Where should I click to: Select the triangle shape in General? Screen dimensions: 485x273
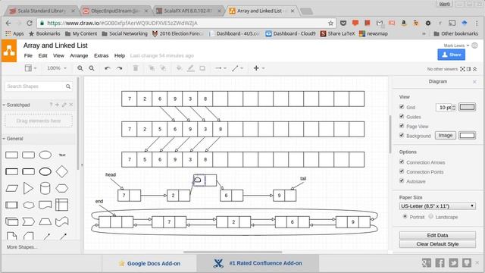point(28,188)
